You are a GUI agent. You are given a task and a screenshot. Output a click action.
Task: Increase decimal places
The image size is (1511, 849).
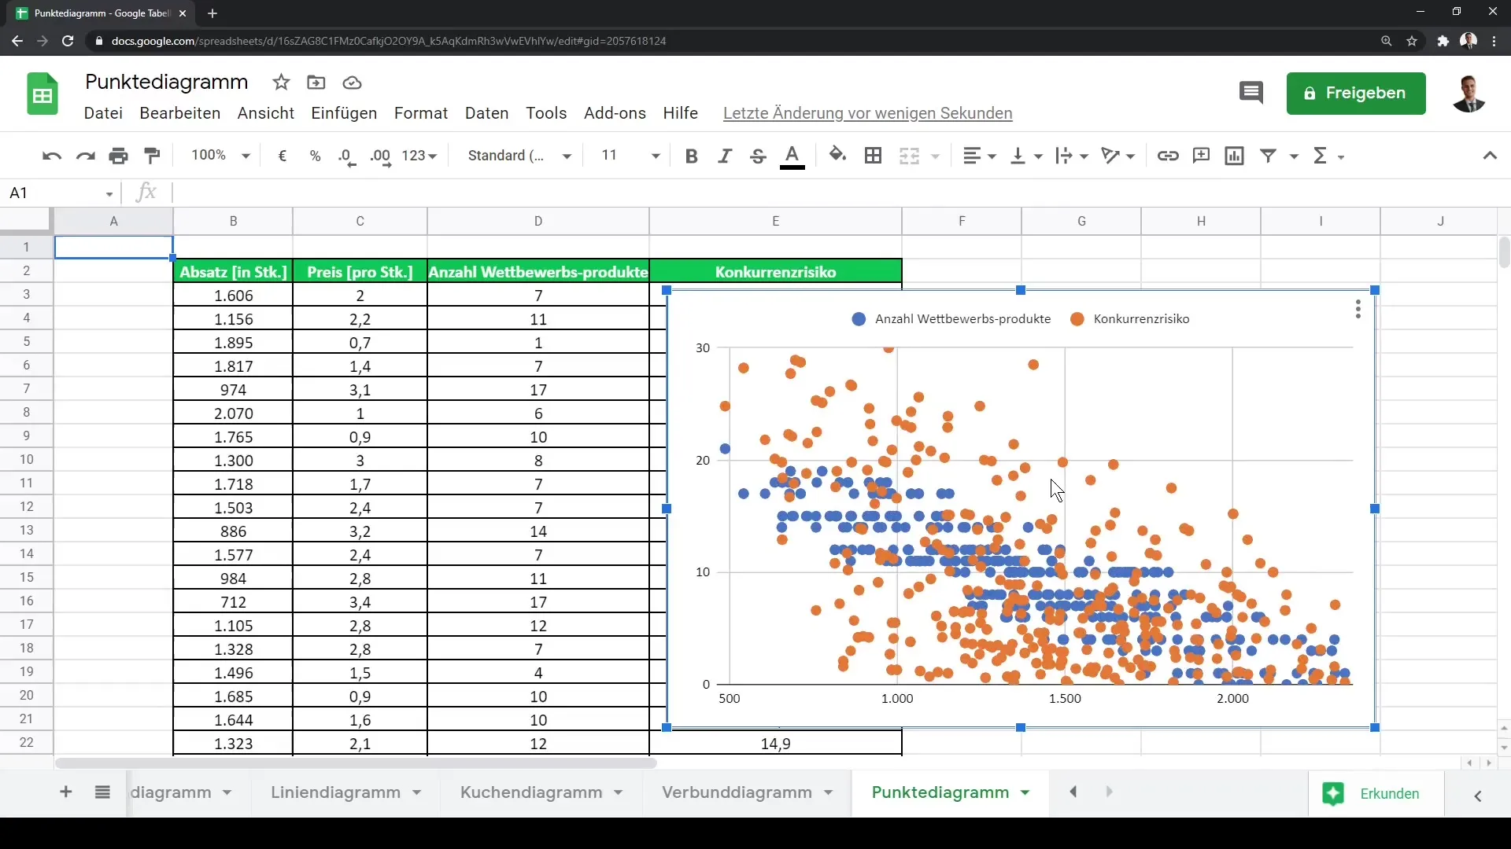[381, 156]
